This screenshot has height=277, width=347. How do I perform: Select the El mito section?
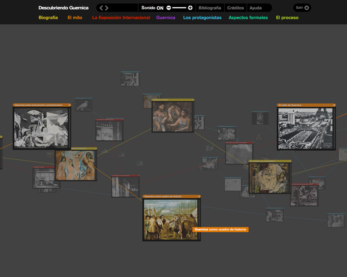[x=75, y=18]
